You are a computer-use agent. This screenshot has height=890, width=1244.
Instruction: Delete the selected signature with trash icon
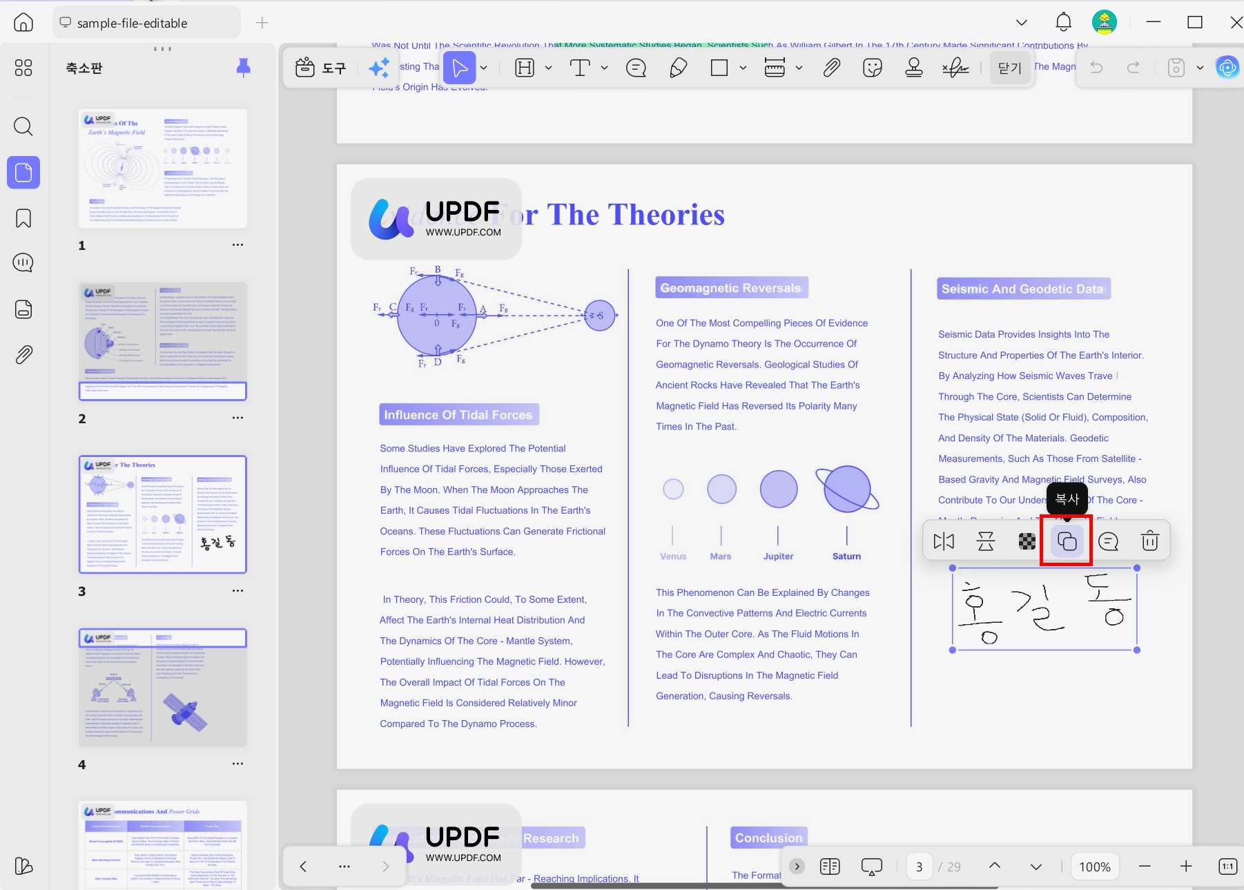(1150, 541)
